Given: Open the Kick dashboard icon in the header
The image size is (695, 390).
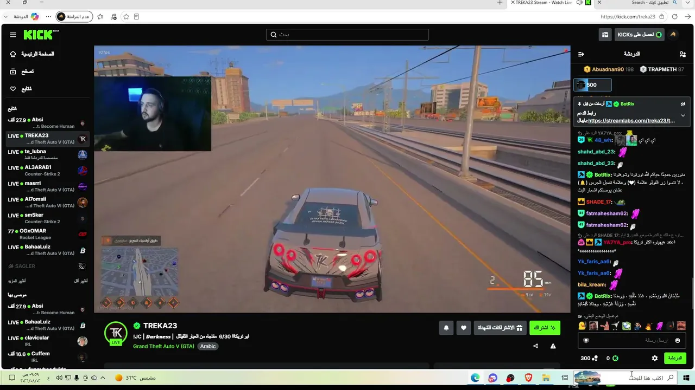Looking at the screenshot, I should coord(605,35).
